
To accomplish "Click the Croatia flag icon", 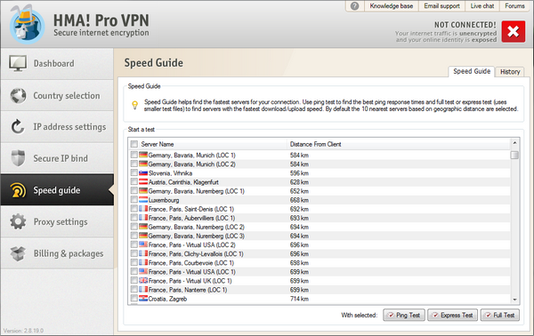I will pos(143,299).
